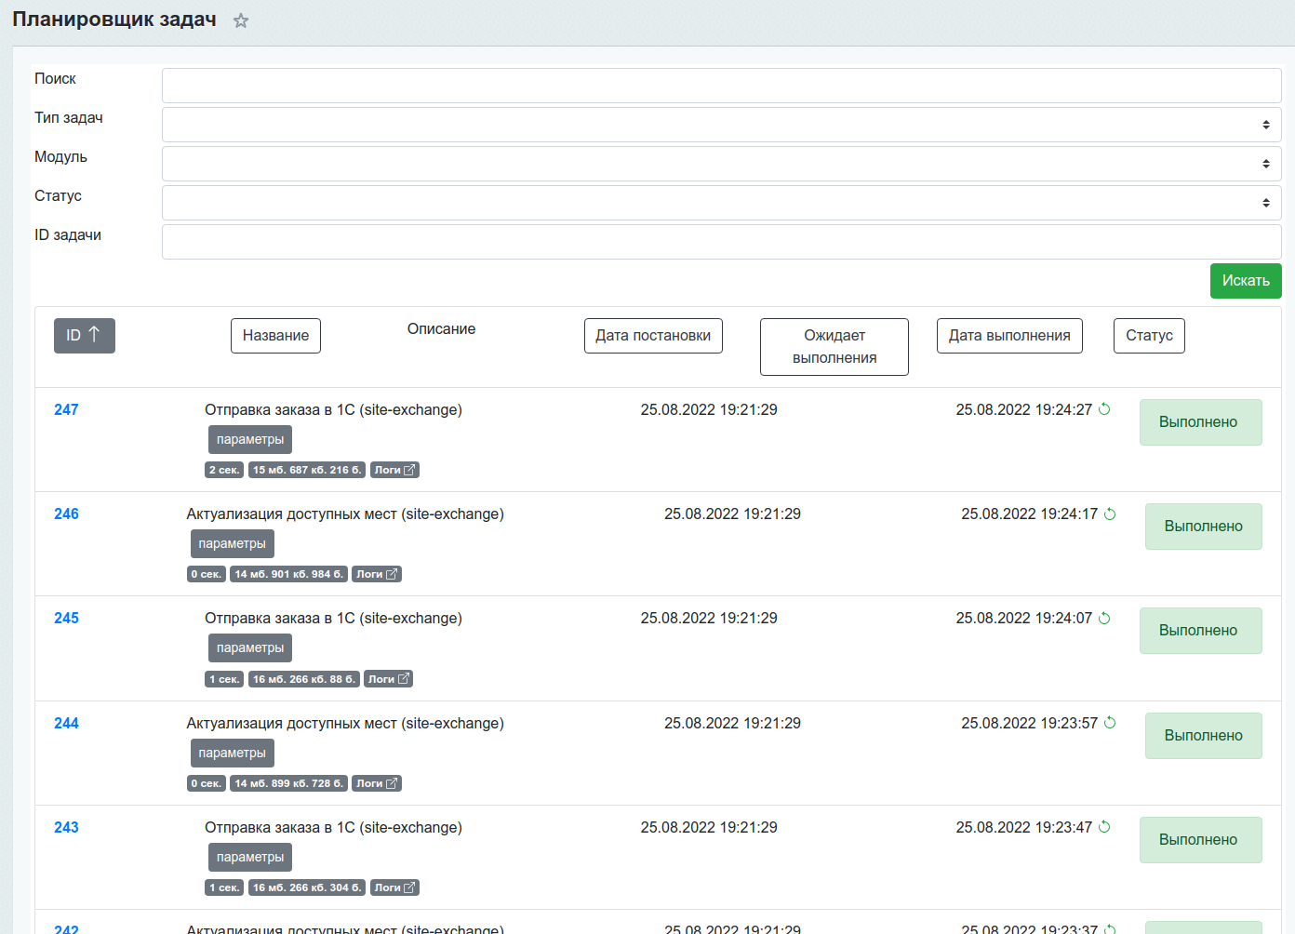Screen dimensions: 1295x934
Task: Click the restart icon for task 246
Action: coord(1110,514)
